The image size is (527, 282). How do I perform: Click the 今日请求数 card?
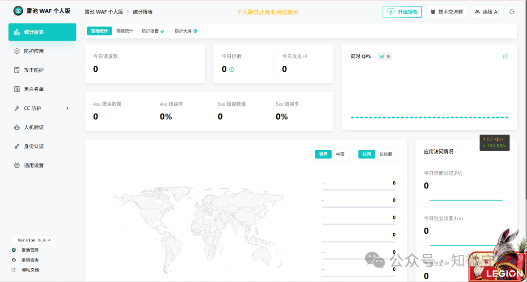click(x=145, y=63)
